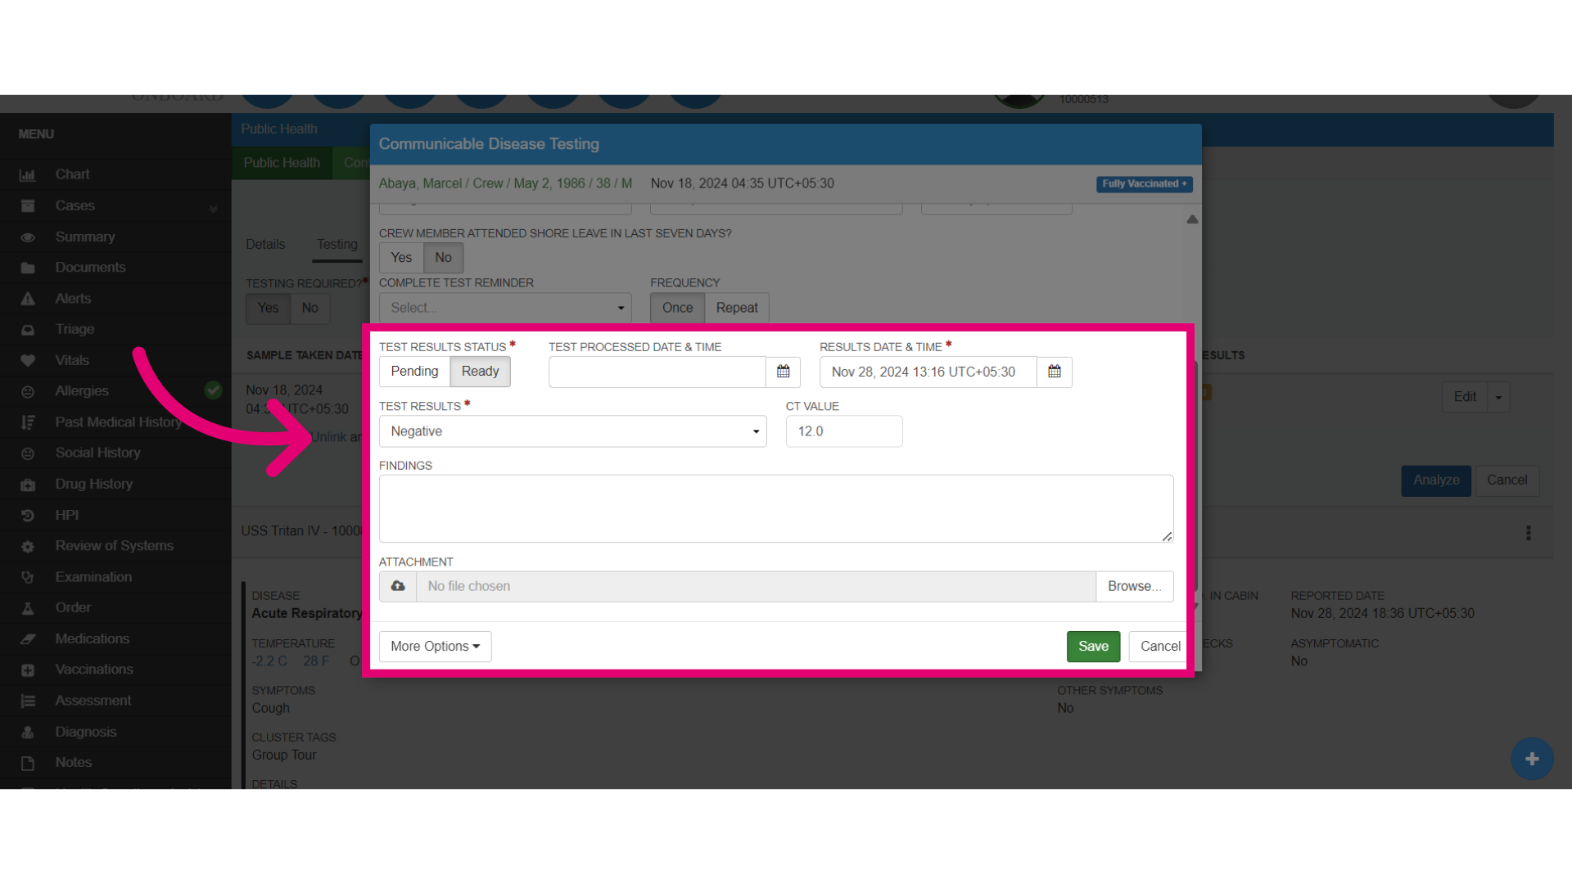Click the Cases icon in the menu
Screen dimensions: 1572x884
pyautogui.click(x=27, y=205)
